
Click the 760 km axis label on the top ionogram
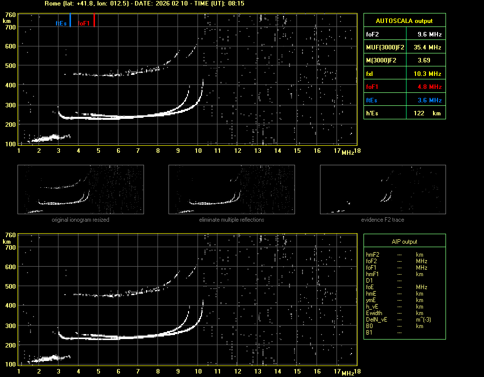pyautogui.click(x=9, y=15)
